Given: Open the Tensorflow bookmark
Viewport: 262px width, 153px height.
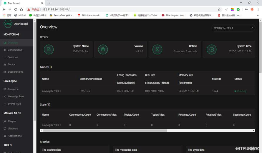Looking at the screenshot, I should 62,15.
